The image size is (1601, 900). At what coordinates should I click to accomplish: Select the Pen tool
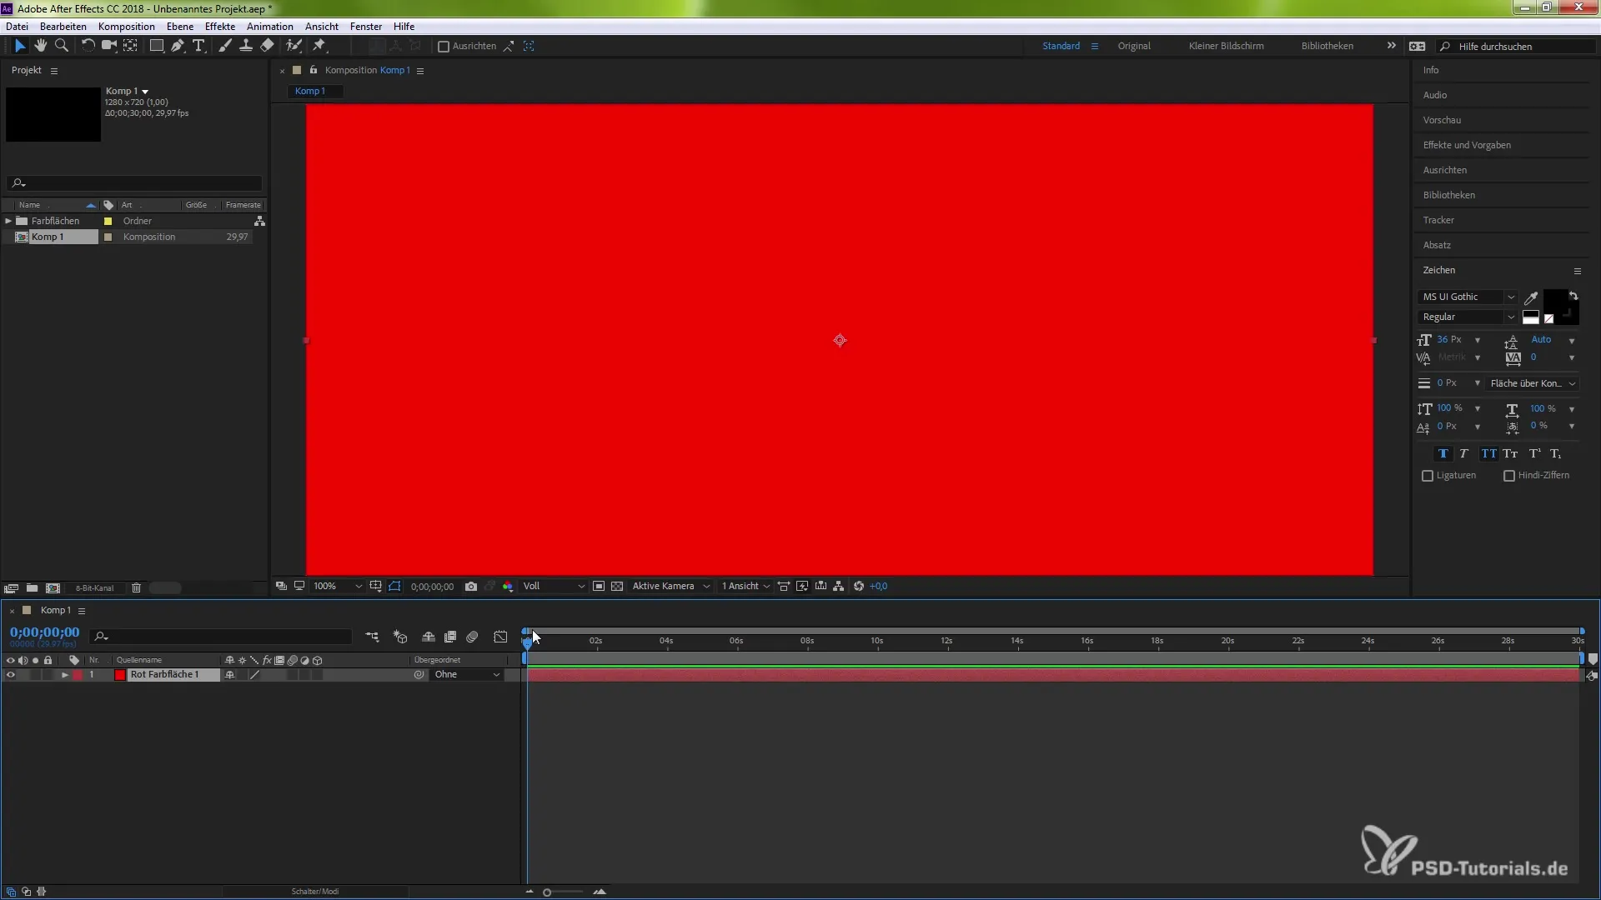coord(178,46)
